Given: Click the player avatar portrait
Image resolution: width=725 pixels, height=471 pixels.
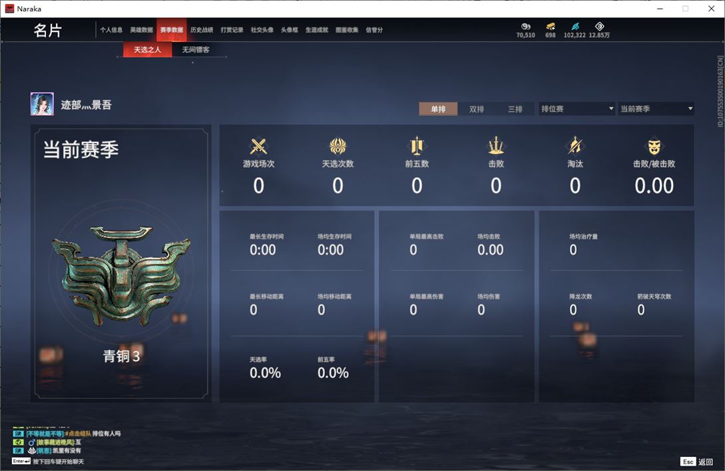Looking at the screenshot, I should click(42, 104).
